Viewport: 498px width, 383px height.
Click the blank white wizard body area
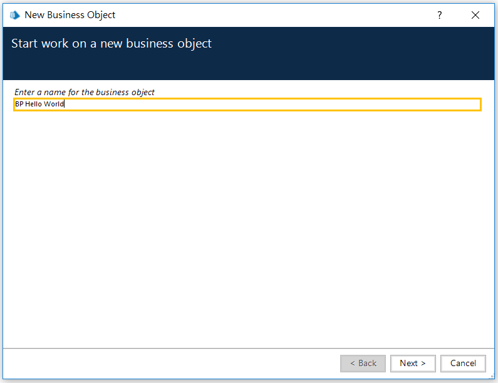[x=249, y=228]
